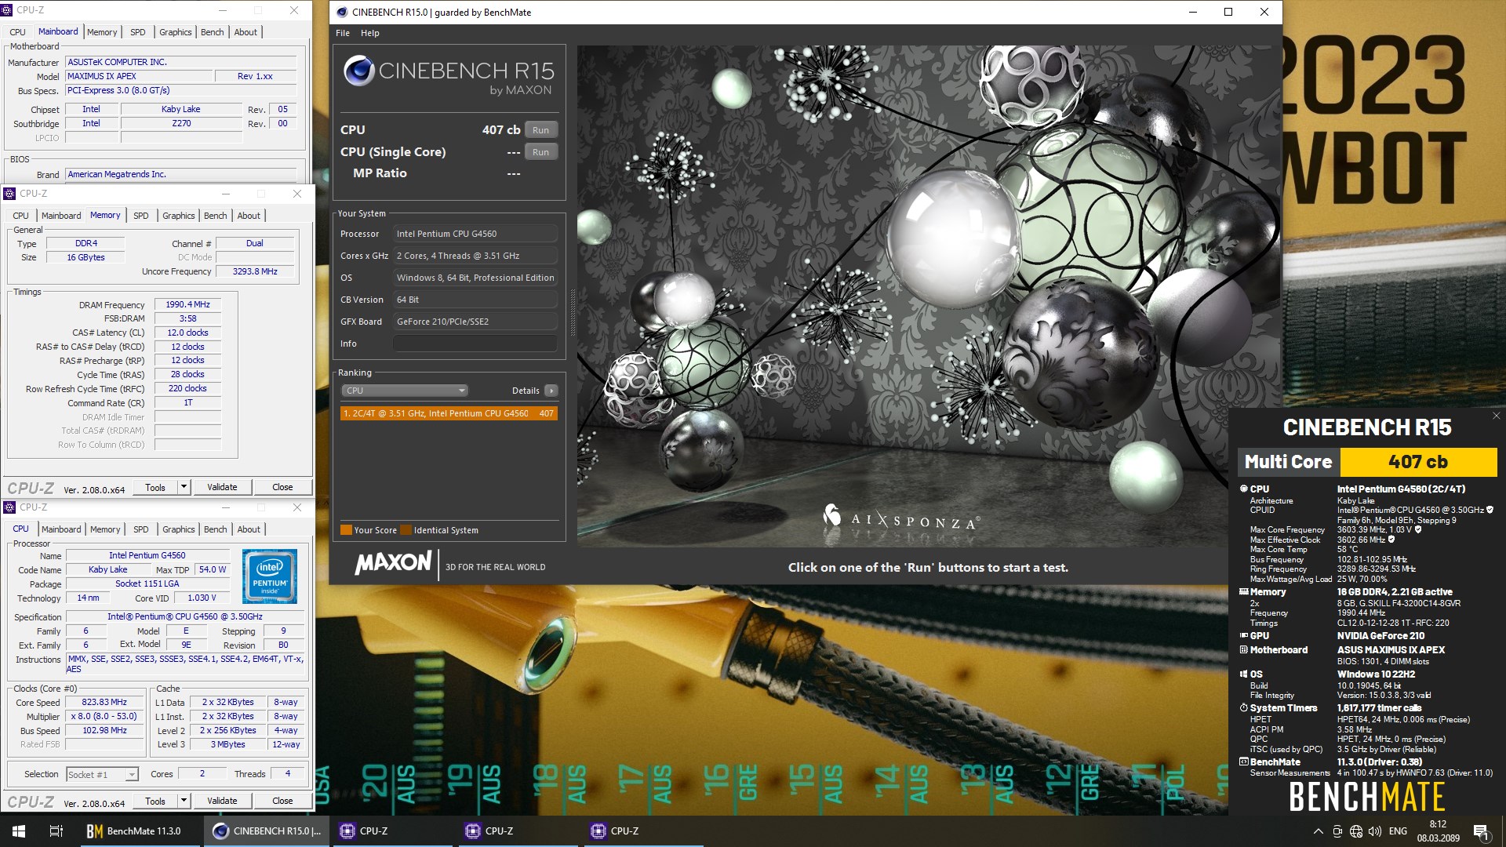Click the MAXON logo at the bottom of Cinebench
Screen dimensions: 1506x847
coord(393,563)
